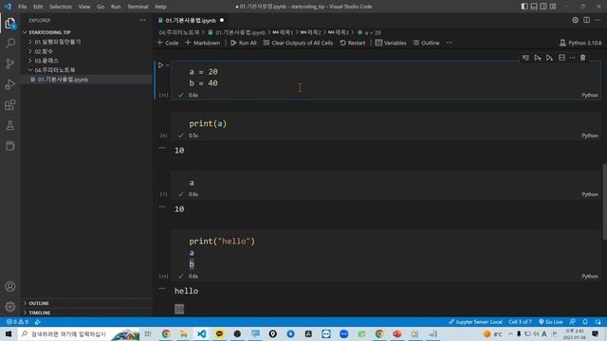Collapse the 04.주피터노트북 folder
The height and width of the screenshot is (341, 607).
(x=55, y=70)
